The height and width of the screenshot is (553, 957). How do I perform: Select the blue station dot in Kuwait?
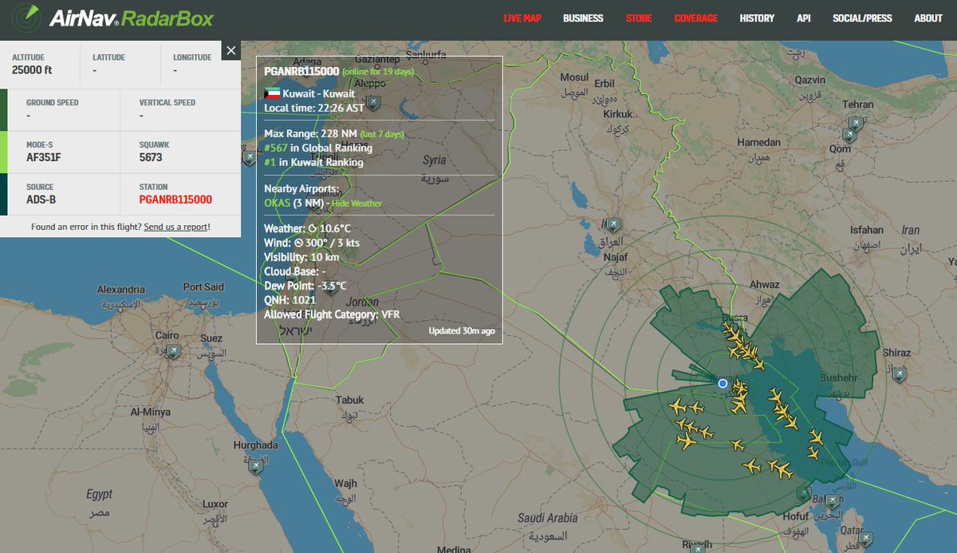coord(723,384)
